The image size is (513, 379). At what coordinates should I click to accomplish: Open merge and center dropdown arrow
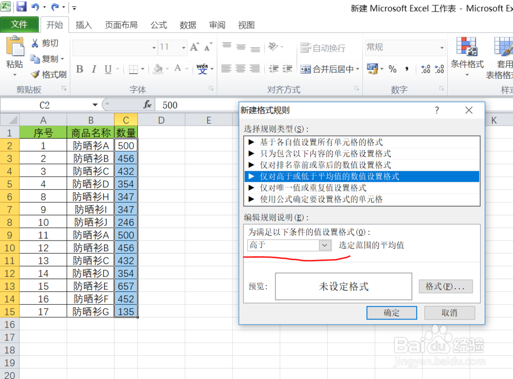358,69
